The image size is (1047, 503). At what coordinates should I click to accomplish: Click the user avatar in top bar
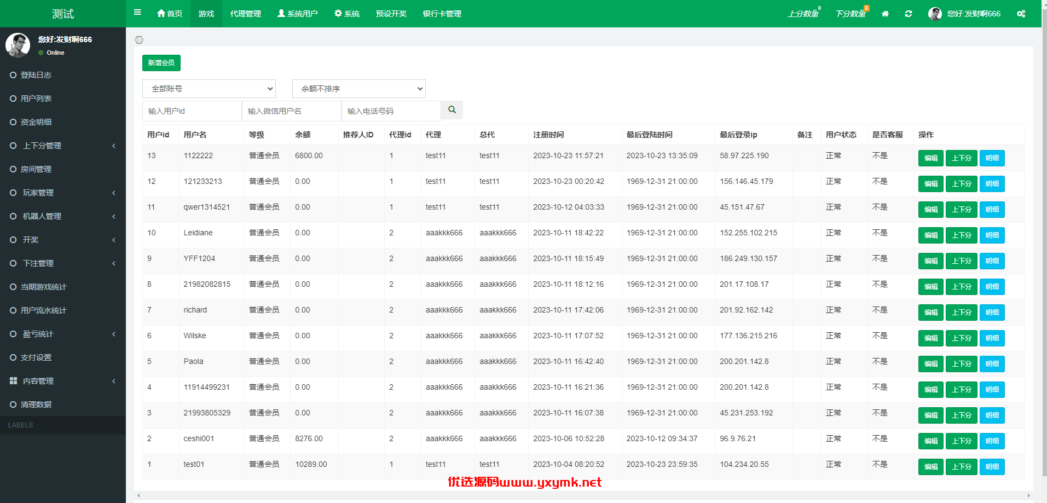pos(935,14)
